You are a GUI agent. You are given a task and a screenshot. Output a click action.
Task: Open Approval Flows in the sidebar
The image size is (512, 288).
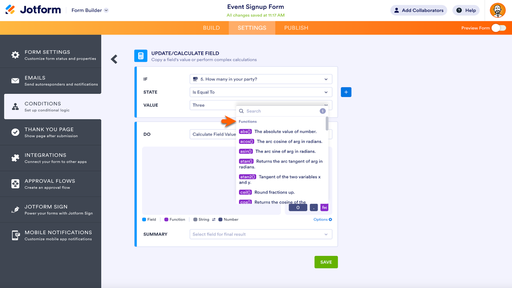coord(51,184)
